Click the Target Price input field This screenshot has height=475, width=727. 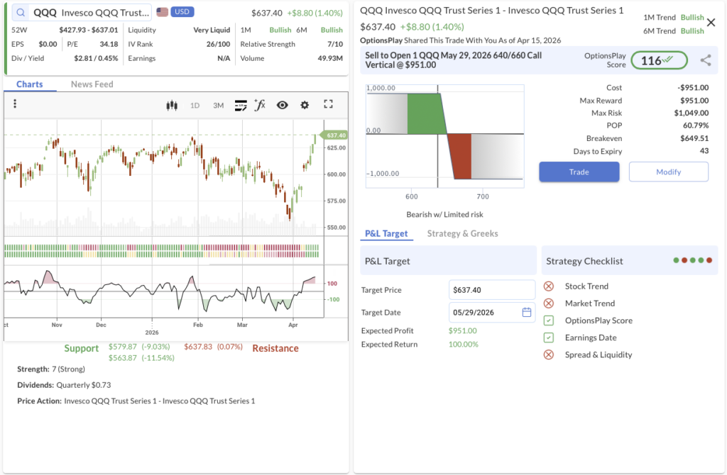click(492, 290)
